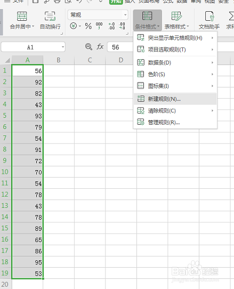Expand the 表格样式 dropdown arrow
The width and height of the screenshot is (234, 289).
click(x=188, y=26)
